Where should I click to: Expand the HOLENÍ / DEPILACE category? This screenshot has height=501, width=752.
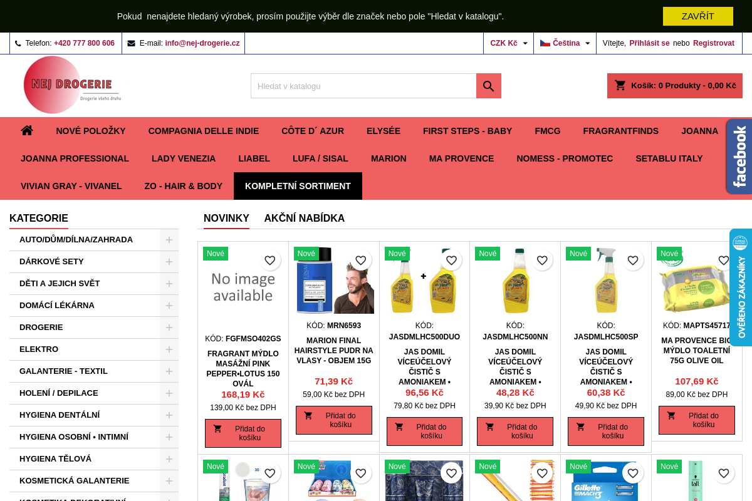point(169,393)
